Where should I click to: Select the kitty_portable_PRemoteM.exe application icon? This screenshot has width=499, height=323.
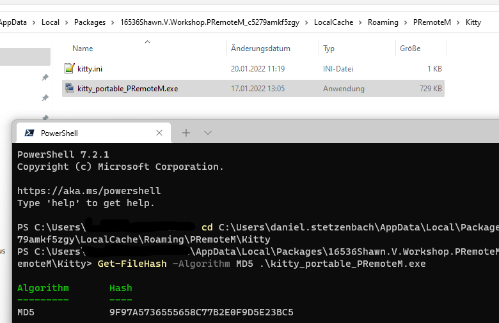69,88
